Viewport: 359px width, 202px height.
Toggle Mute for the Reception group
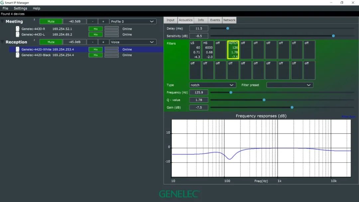[51, 42]
